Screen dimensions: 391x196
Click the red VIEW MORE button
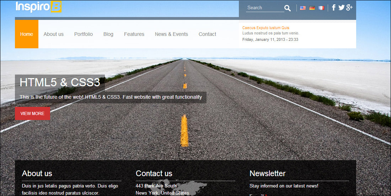tap(32, 114)
